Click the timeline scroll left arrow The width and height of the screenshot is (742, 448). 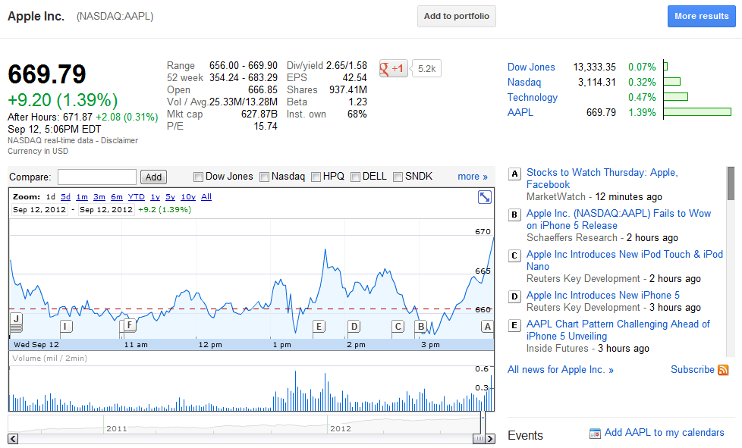[x=13, y=439]
